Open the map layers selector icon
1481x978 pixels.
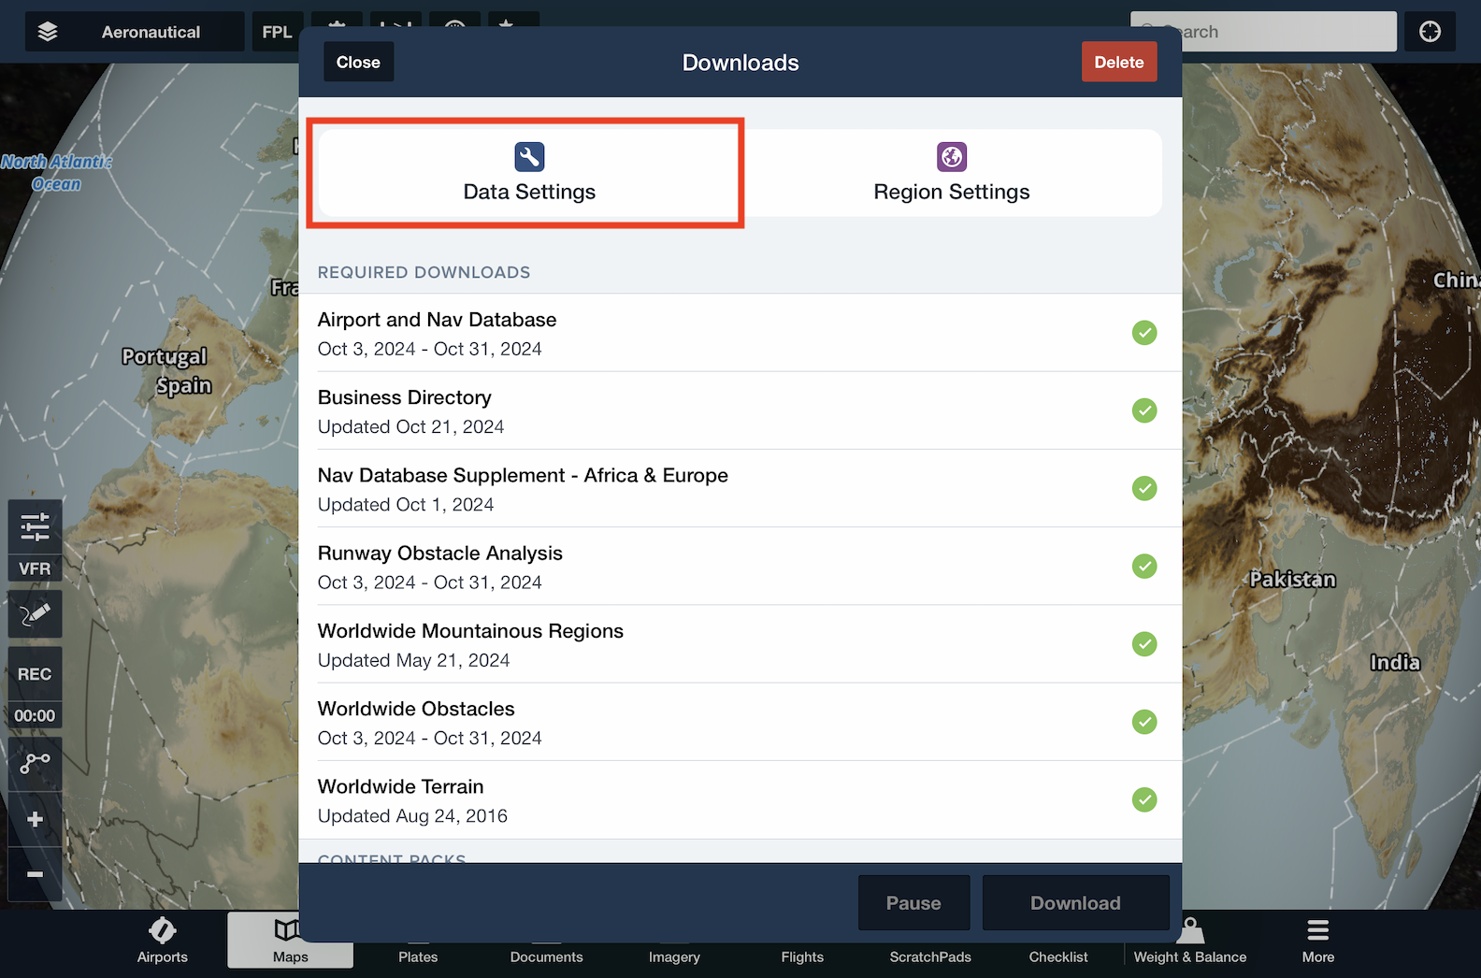[x=48, y=32]
